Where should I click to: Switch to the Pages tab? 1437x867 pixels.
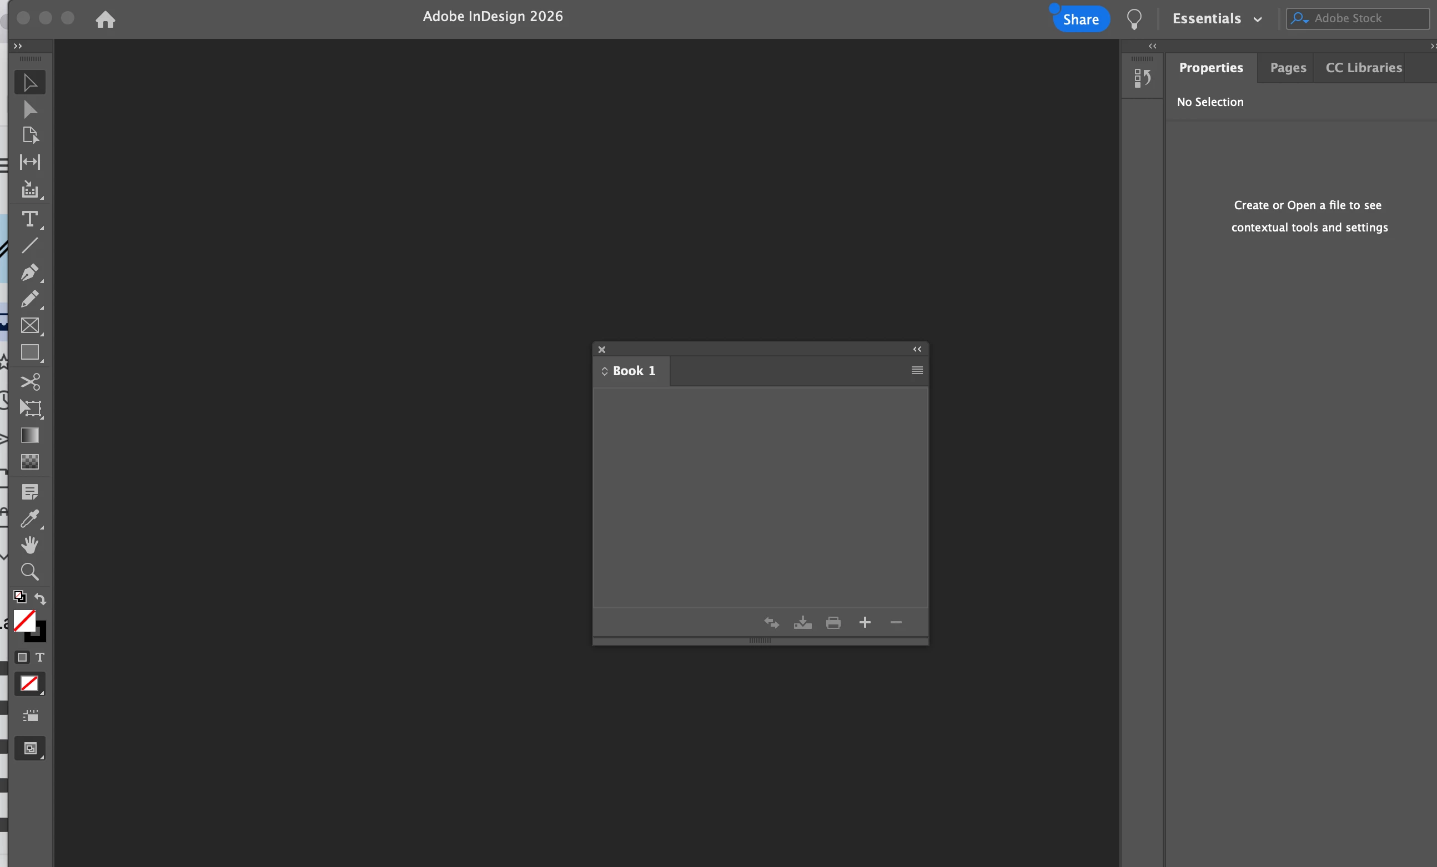click(1288, 68)
